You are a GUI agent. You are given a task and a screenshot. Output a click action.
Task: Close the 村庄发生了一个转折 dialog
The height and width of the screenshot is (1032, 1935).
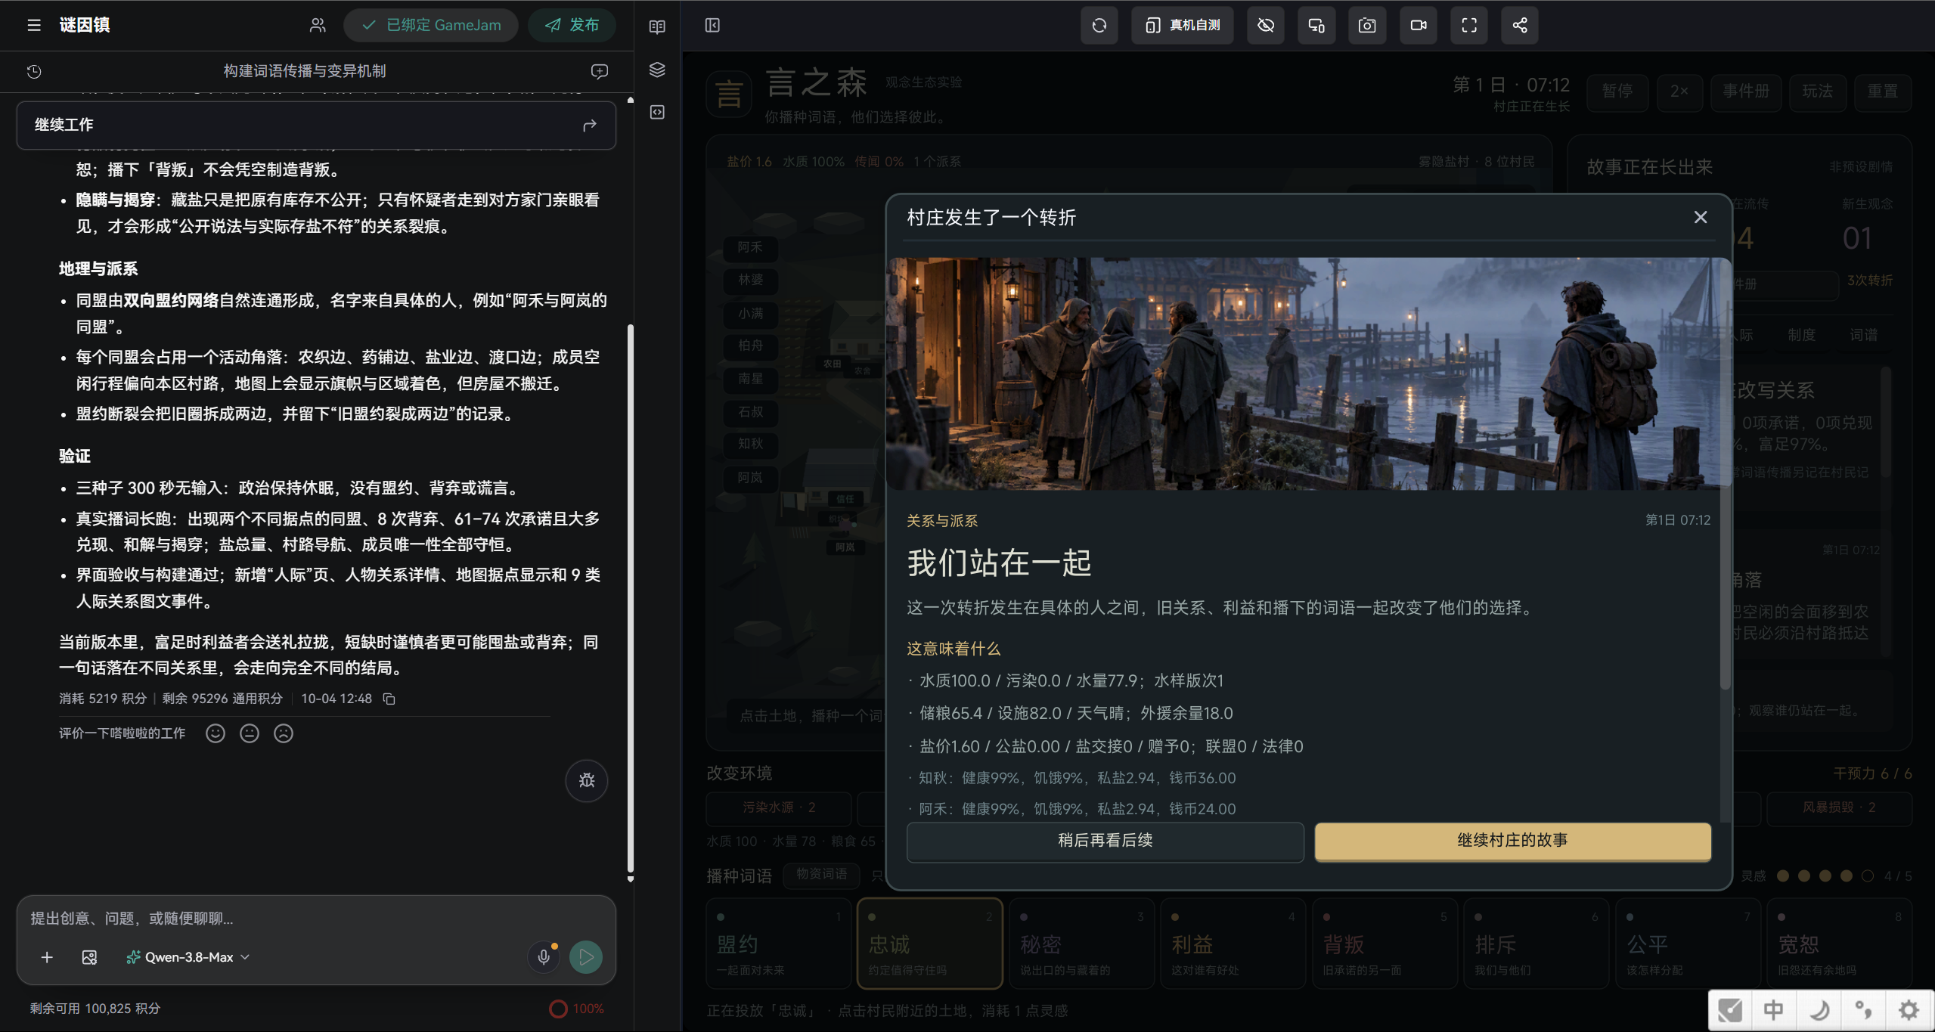[1701, 218]
